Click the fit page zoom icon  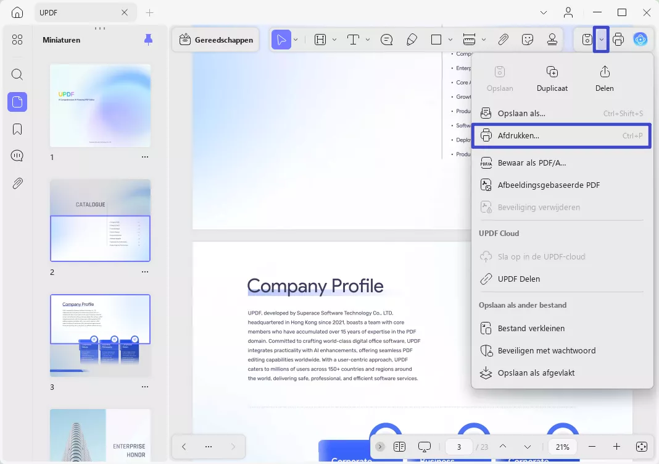[641, 447]
